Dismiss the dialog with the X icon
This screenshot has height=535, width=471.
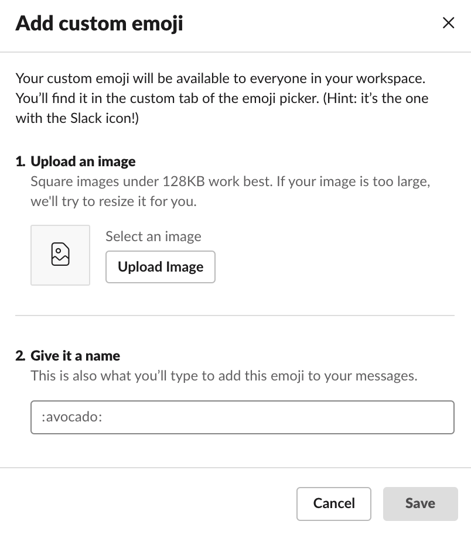pos(448,23)
